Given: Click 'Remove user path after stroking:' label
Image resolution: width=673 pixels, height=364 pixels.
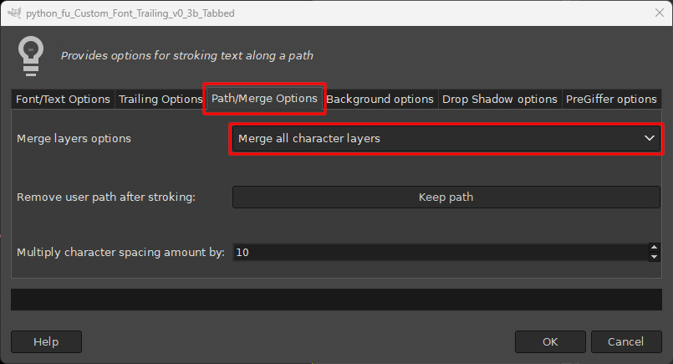Looking at the screenshot, I should coord(106,197).
